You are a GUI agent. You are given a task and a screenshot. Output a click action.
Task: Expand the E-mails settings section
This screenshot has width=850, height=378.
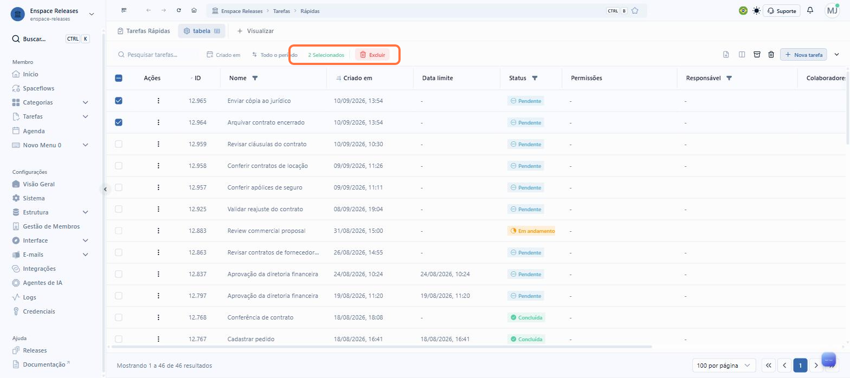tap(85, 255)
